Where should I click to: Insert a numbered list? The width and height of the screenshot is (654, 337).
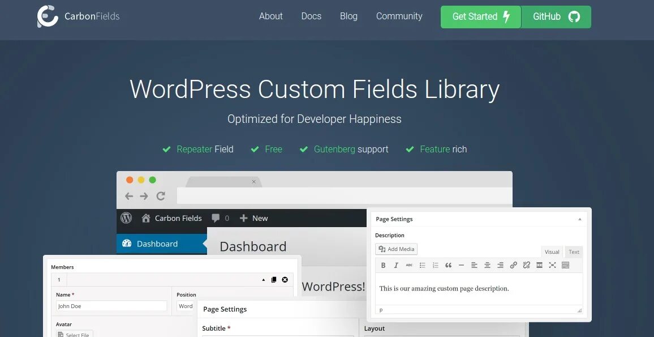pyautogui.click(x=436, y=265)
